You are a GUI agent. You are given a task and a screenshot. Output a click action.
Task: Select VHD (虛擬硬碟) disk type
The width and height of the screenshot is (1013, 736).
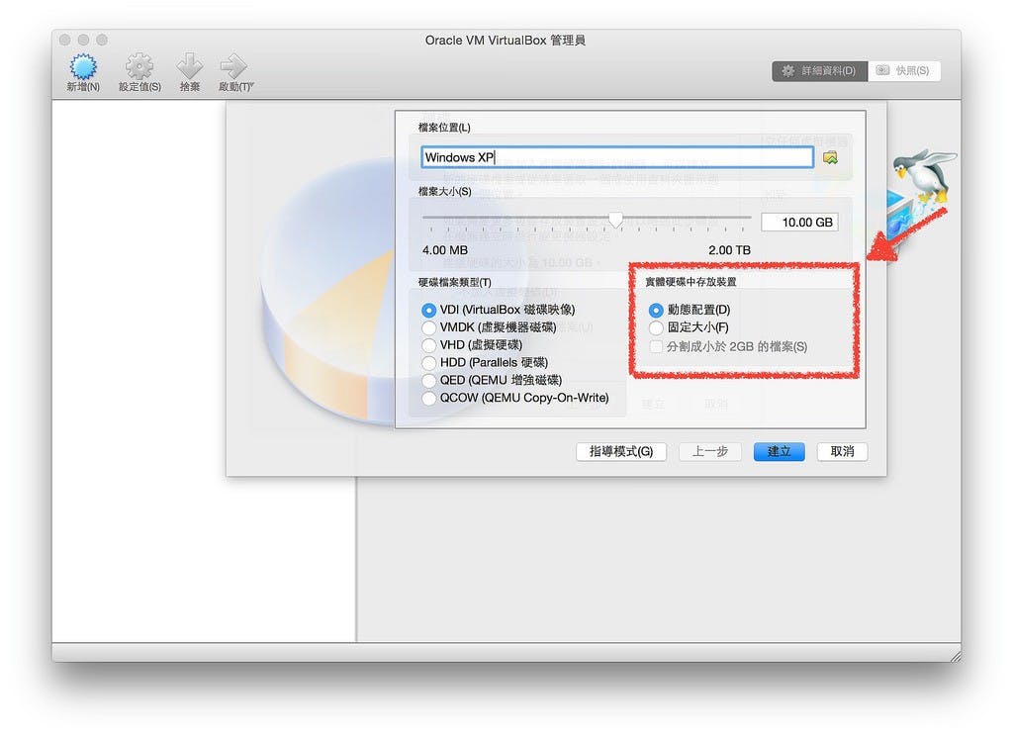428,345
